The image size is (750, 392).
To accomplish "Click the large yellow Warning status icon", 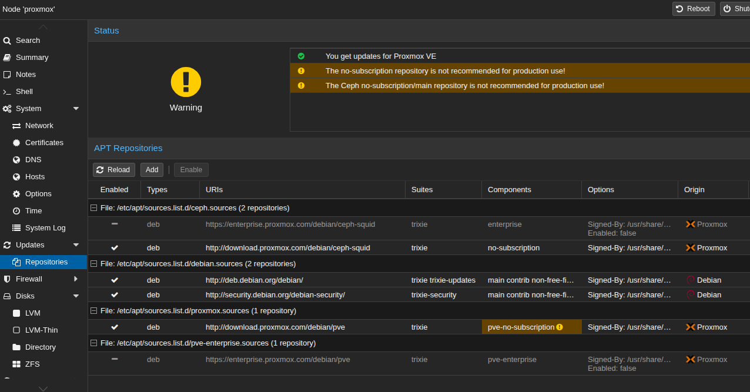I will click(186, 82).
